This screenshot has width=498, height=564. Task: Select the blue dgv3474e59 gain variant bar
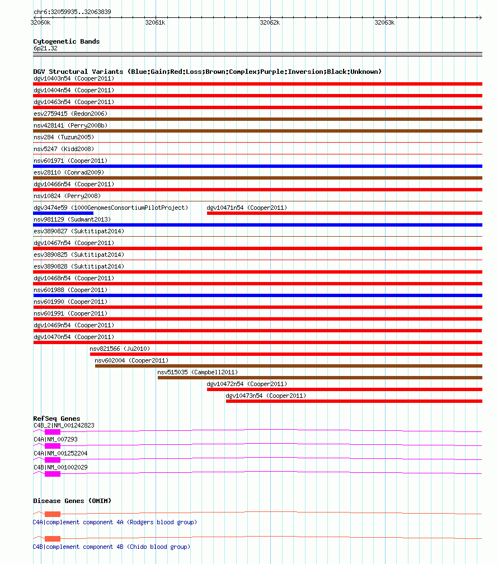[63, 213]
